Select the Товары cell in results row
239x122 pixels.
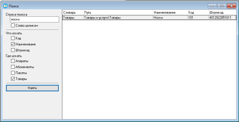(x=73, y=18)
